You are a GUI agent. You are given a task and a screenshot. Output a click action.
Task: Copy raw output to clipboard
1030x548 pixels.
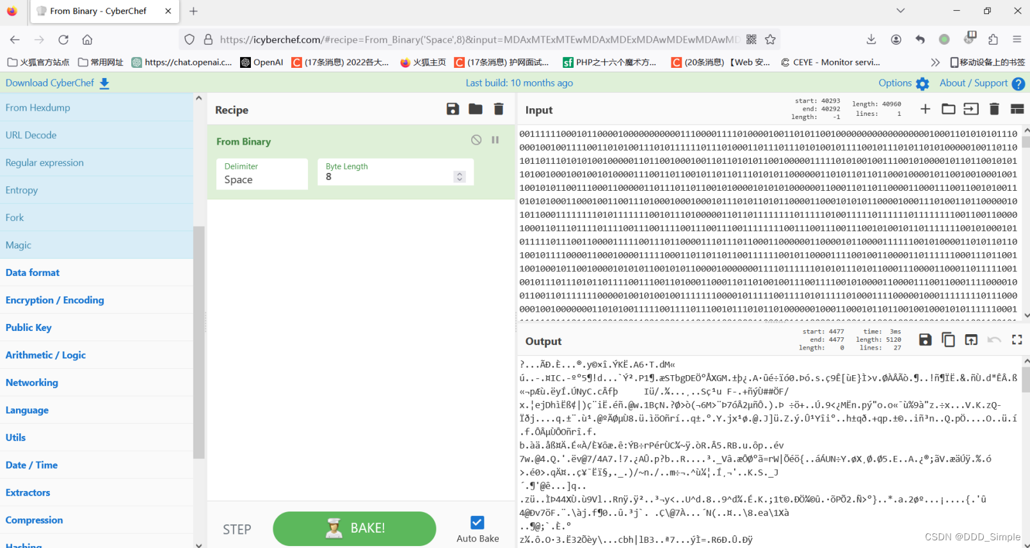point(948,340)
